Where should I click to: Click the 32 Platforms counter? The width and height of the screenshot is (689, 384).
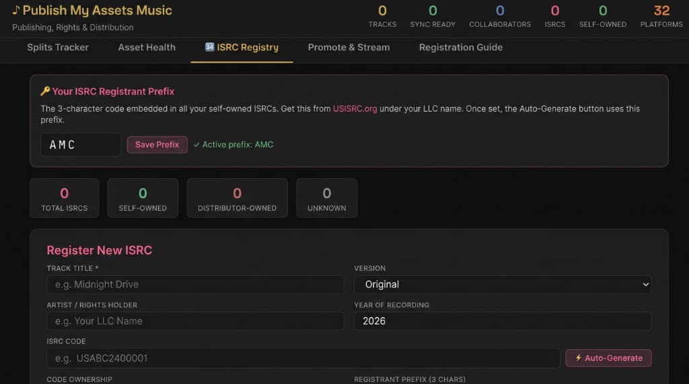661,16
